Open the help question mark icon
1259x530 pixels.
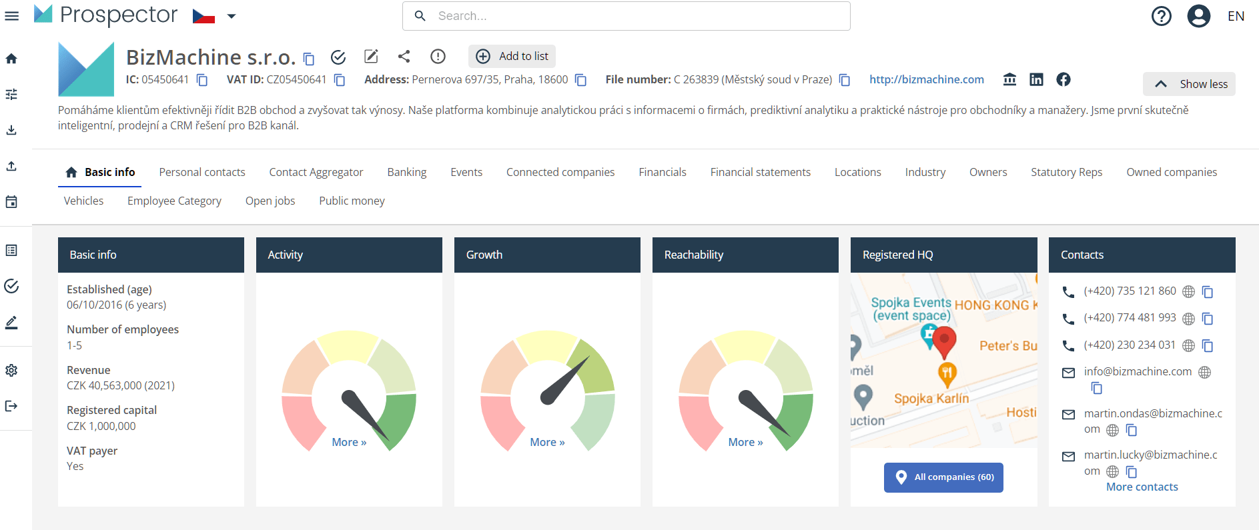(1162, 16)
